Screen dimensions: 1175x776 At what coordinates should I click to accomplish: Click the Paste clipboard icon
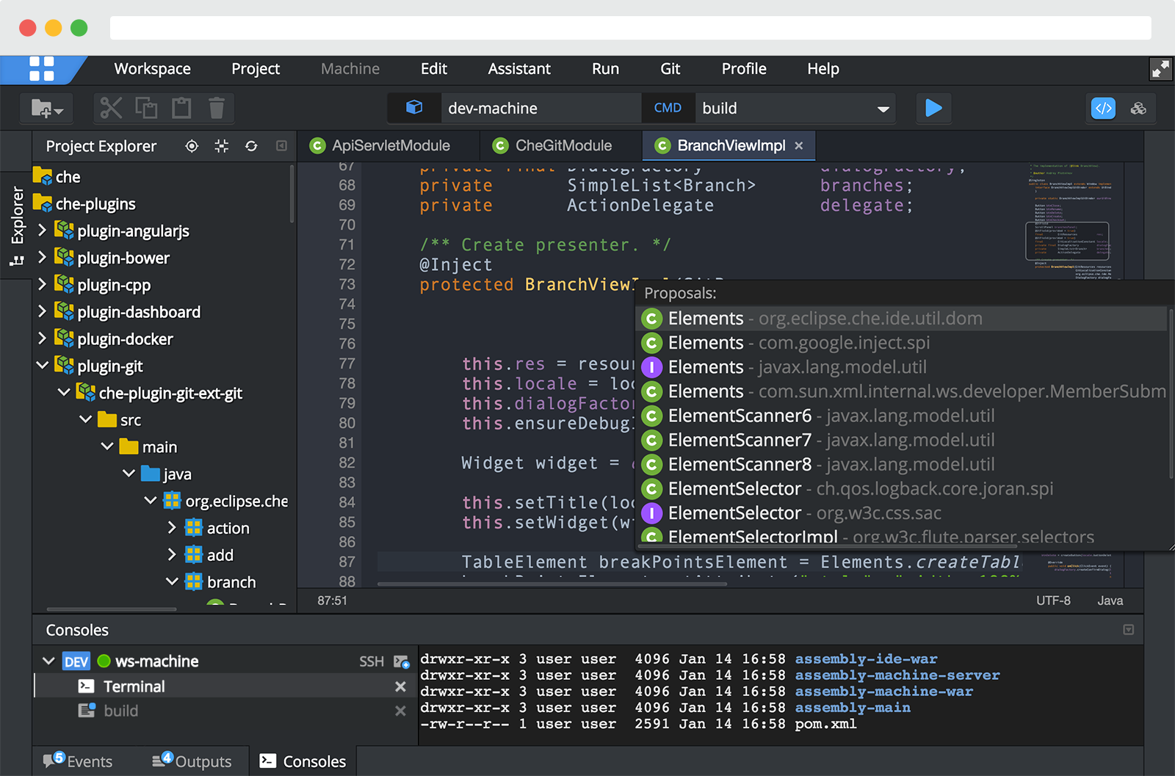(x=181, y=108)
